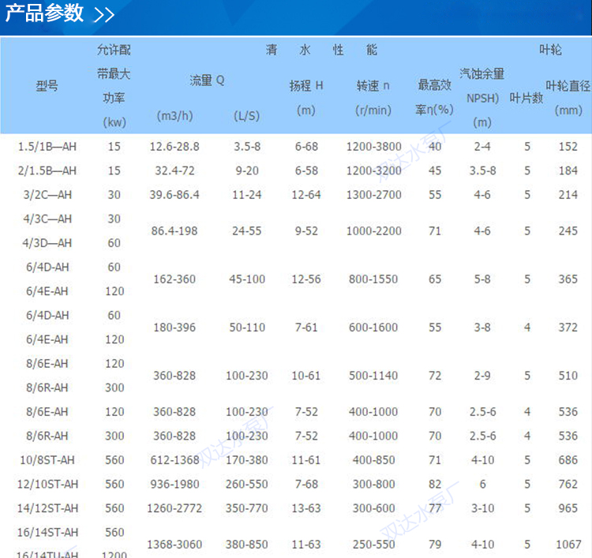592x558 pixels.
Task: Click speed value 1300-2700
Action: tap(374, 195)
